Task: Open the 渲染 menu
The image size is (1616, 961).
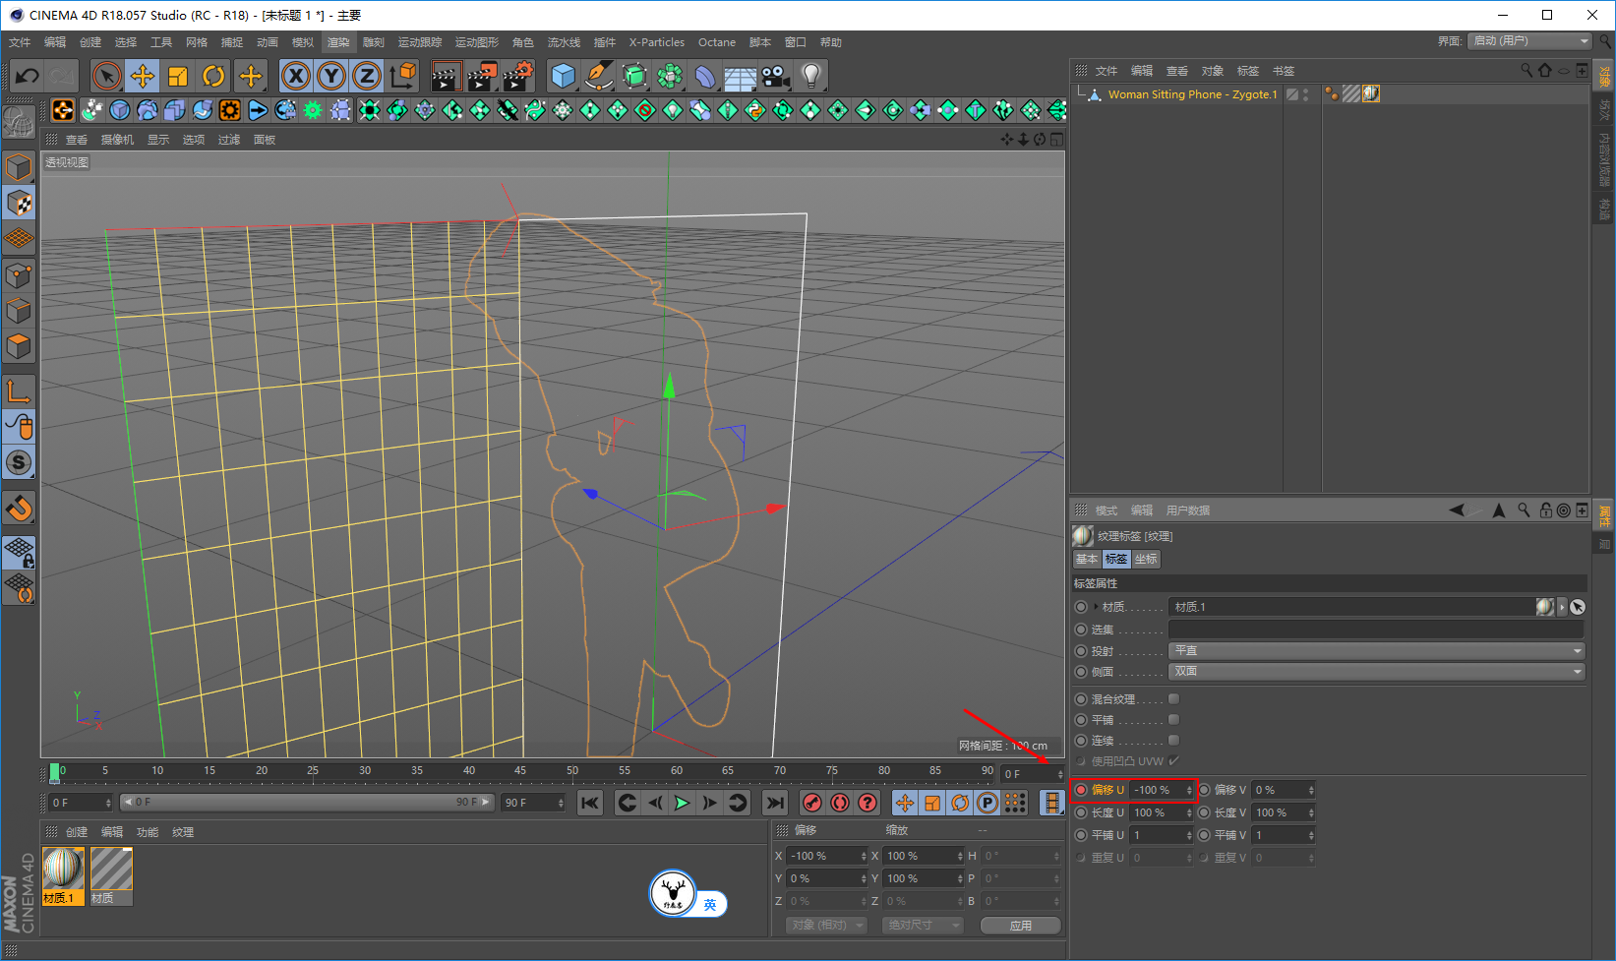Action: (x=338, y=42)
